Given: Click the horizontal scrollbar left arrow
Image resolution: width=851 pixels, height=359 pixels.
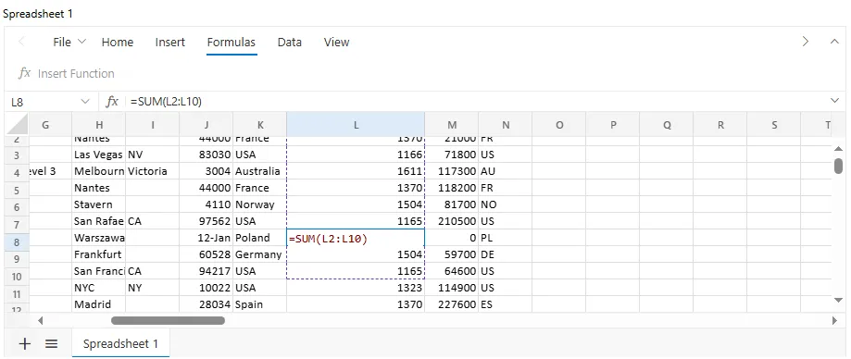Looking at the screenshot, I should [x=40, y=320].
